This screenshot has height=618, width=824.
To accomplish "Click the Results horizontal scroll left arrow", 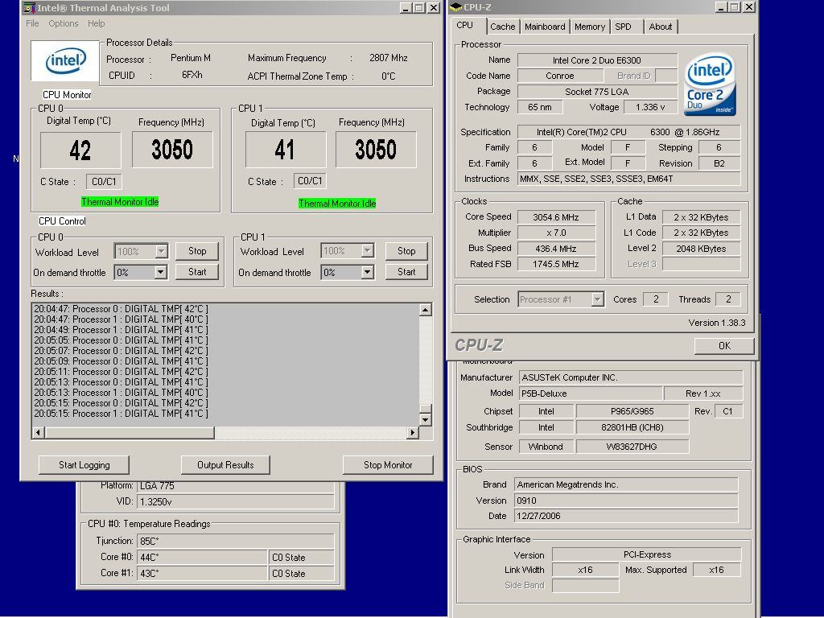I will click(x=38, y=432).
